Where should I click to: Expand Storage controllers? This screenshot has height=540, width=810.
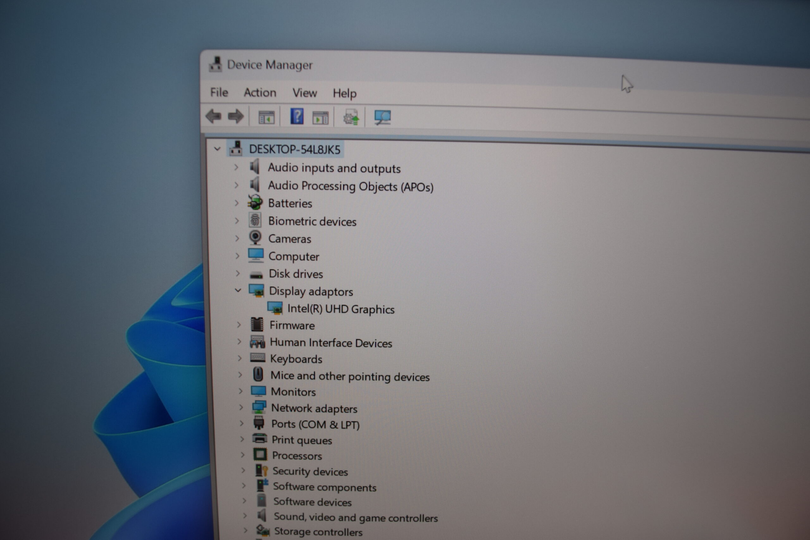coord(245,531)
